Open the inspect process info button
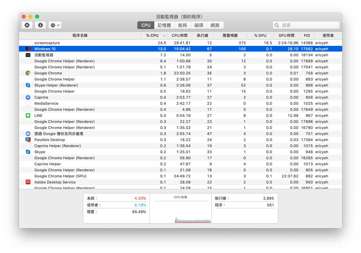This screenshot has height=253, width=361. coord(40,25)
